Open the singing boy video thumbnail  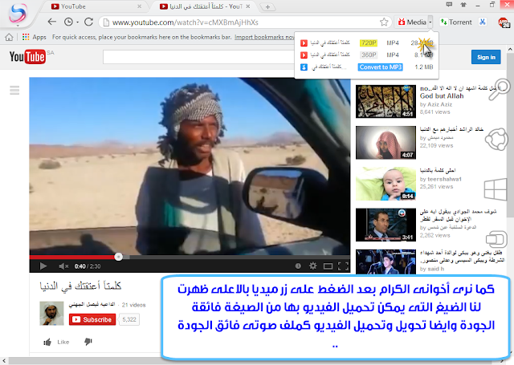point(385,262)
